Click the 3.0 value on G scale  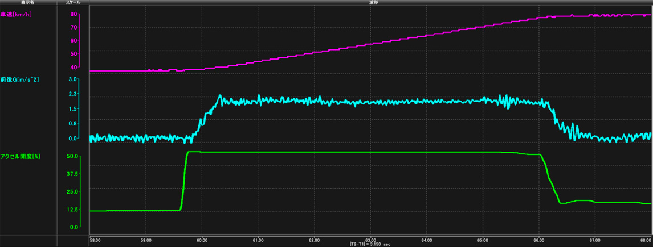pyautogui.click(x=72, y=80)
